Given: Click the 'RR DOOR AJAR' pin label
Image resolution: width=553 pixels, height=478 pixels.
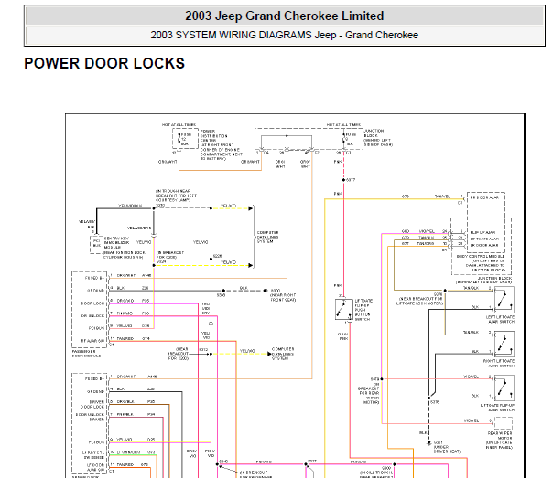Looking at the screenshot, I should pyautogui.click(x=484, y=197).
